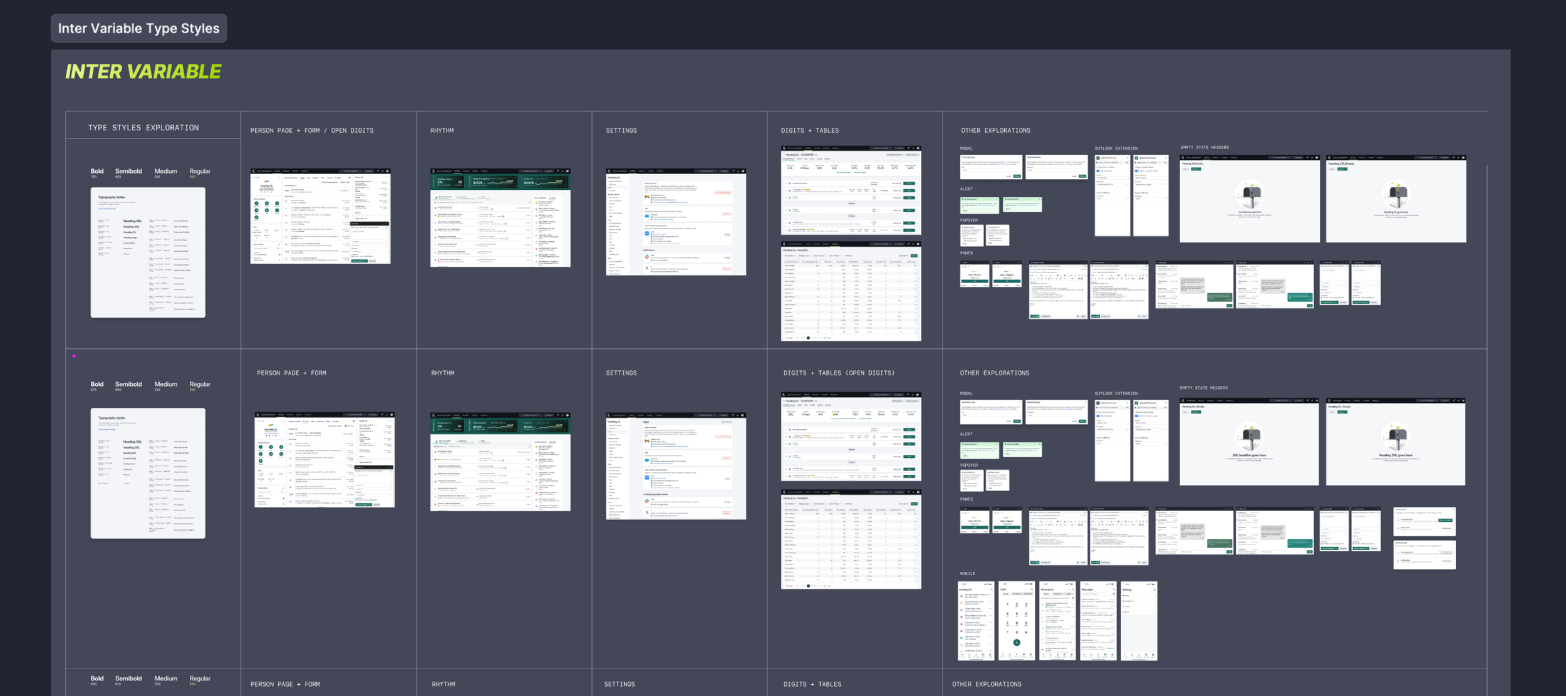Image resolution: width=1566 pixels, height=696 pixels.
Task: Click the small magenta star marker on canvas
Action: click(74, 356)
